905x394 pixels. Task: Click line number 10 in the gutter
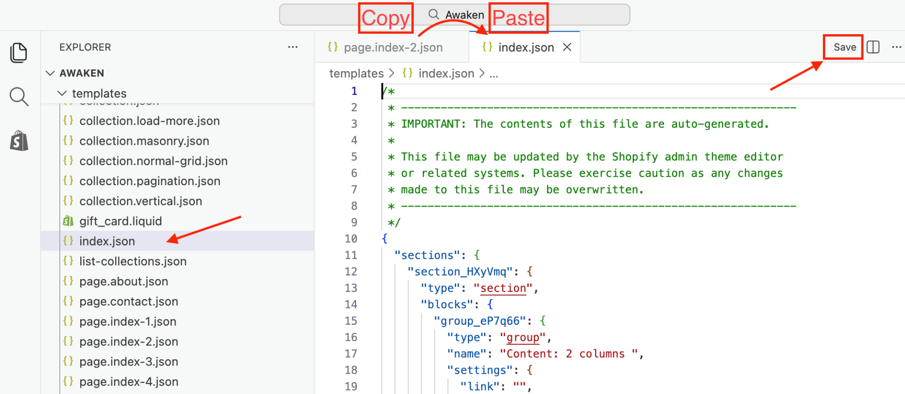[x=351, y=239]
